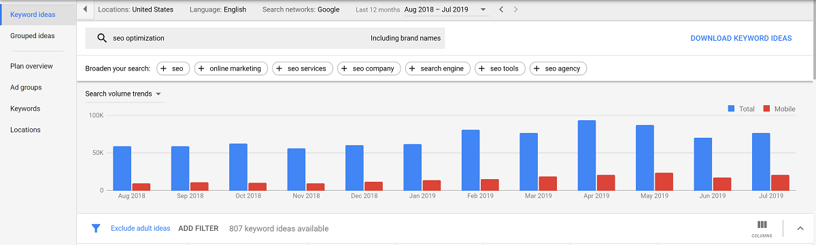
Task: Add the 'seo' broaden search chip
Action: 173,69
